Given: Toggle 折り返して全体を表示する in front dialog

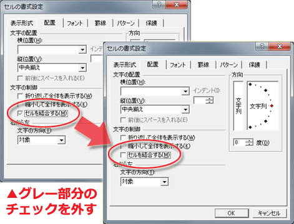Looking at the screenshot, I should 123,138.
